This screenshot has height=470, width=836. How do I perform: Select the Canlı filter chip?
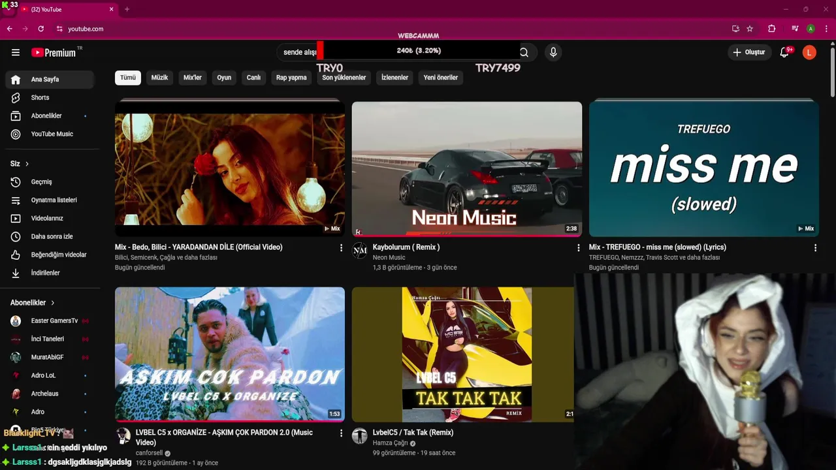[x=253, y=78]
